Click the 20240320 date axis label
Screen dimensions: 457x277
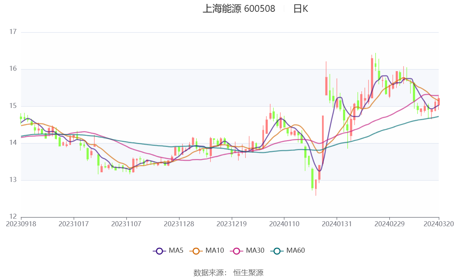pos(439,224)
